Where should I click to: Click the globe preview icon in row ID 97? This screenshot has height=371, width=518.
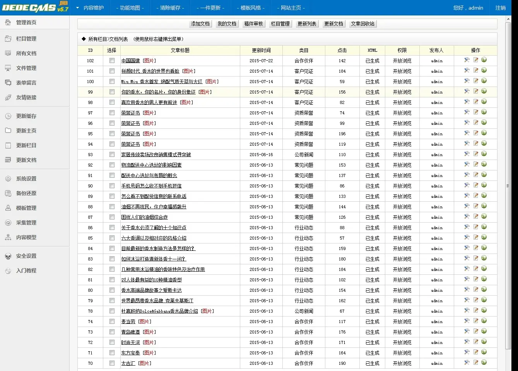click(484, 112)
